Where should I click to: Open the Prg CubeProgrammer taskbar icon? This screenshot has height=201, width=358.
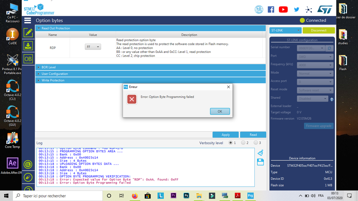click(x=250, y=196)
